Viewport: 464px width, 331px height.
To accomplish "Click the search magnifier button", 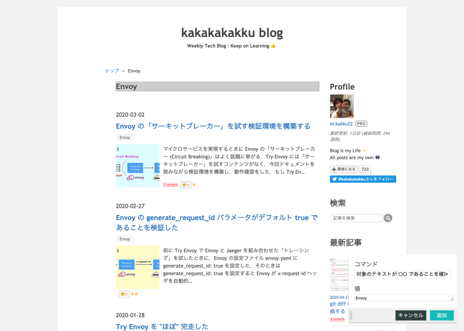I will coord(388,218).
